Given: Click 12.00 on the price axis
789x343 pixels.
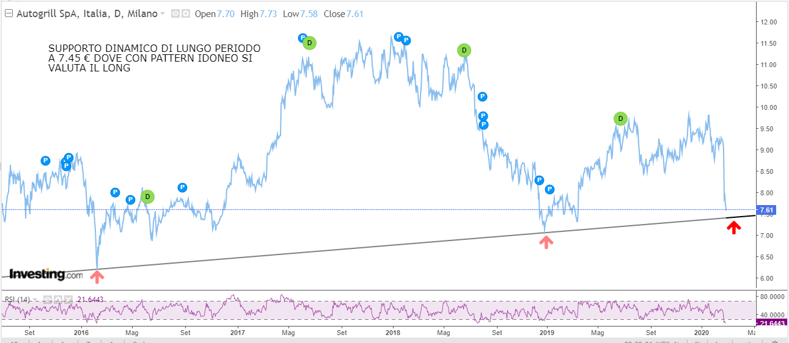Looking at the screenshot, I should (768, 22).
